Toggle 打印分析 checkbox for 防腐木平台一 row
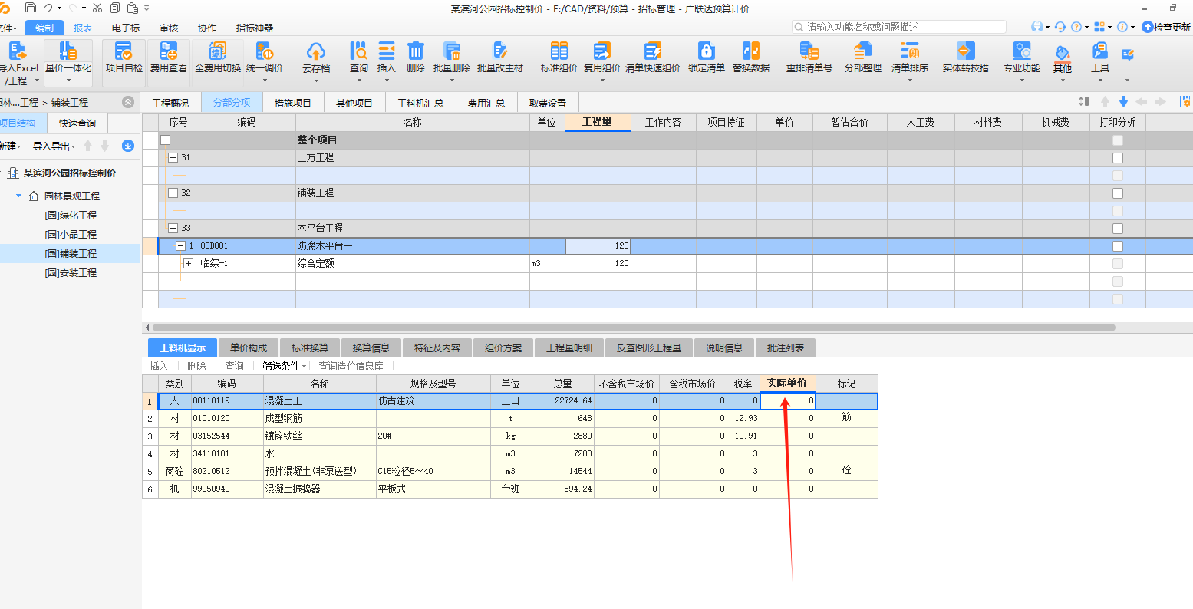Image resolution: width=1193 pixels, height=609 pixels. tap(1118, 246)
